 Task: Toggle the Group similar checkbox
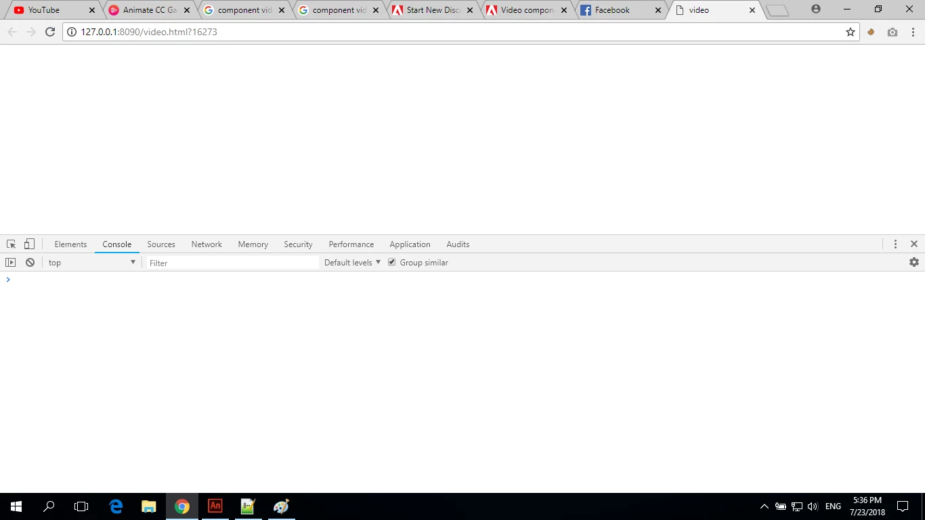(391, 262)
